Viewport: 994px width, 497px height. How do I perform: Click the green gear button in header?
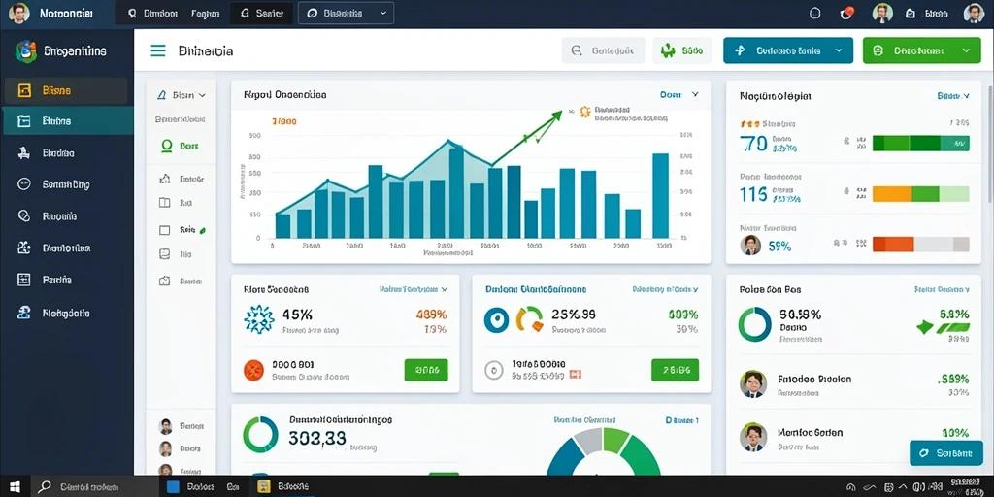681,50
